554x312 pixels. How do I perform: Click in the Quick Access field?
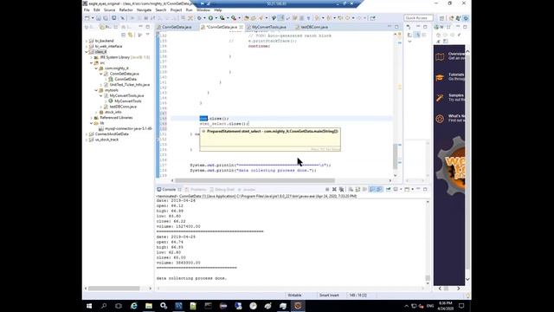(418, 17)
